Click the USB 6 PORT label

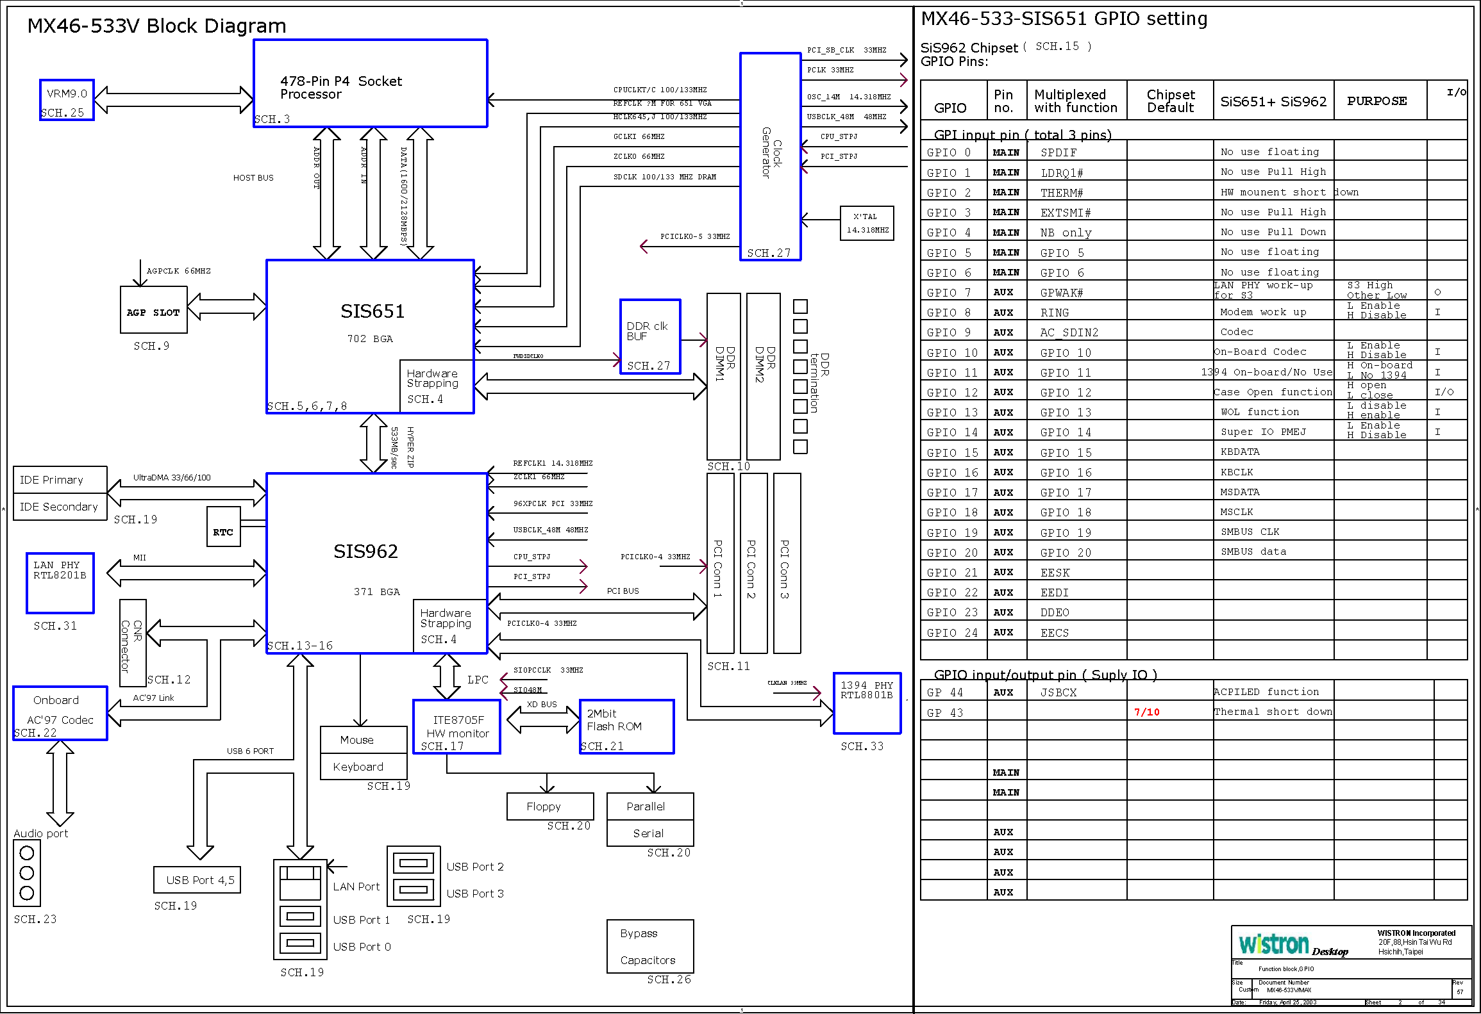click(250, 751)
